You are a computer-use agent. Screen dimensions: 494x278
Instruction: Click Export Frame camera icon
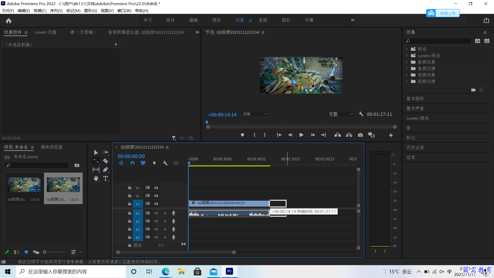[x=360, y=135]
